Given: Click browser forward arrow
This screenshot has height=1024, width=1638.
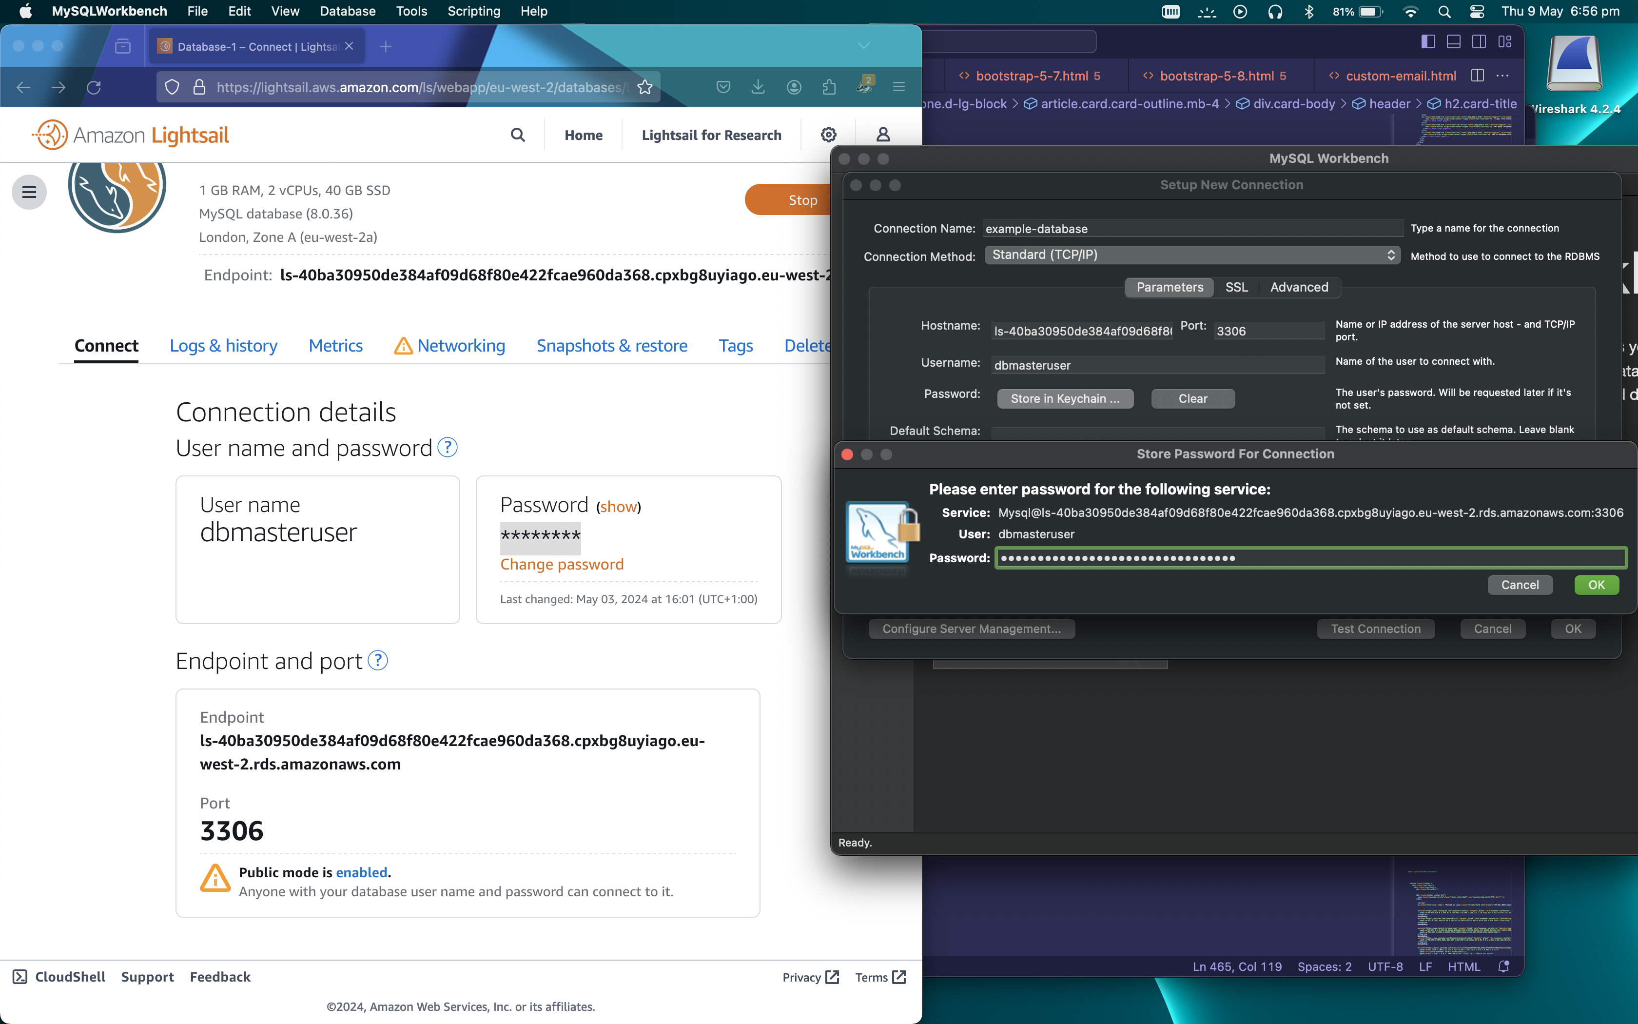Looking at the screenshot, I should pos(59,87).
